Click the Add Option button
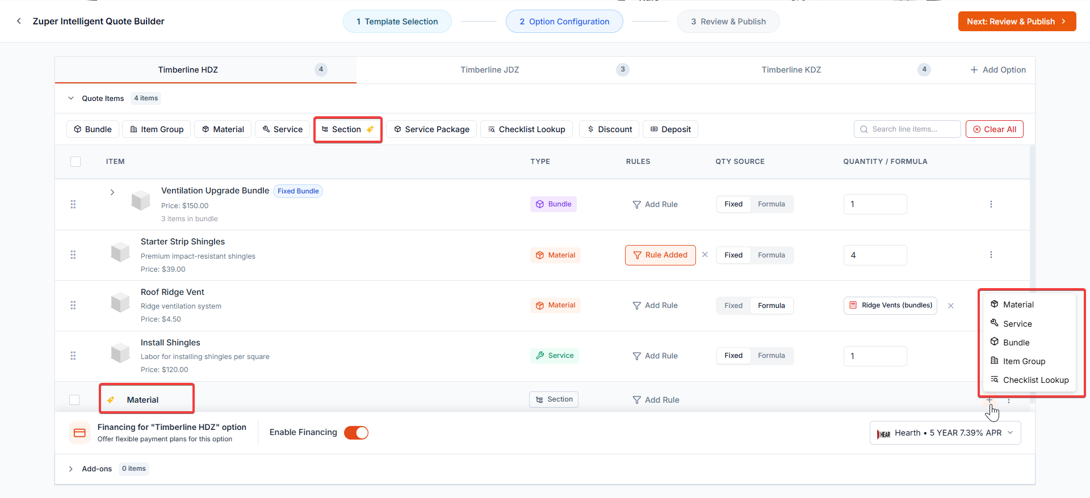1090x498 pixels. (998, 70)
